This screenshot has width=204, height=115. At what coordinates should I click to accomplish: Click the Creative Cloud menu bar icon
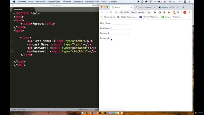[x=146, y=2]
